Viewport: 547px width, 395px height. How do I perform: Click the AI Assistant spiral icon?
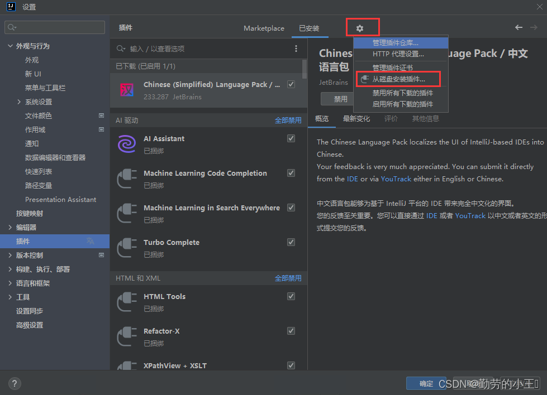(x=127, y=144)
